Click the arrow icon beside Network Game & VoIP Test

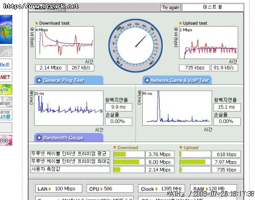point(147,80)
